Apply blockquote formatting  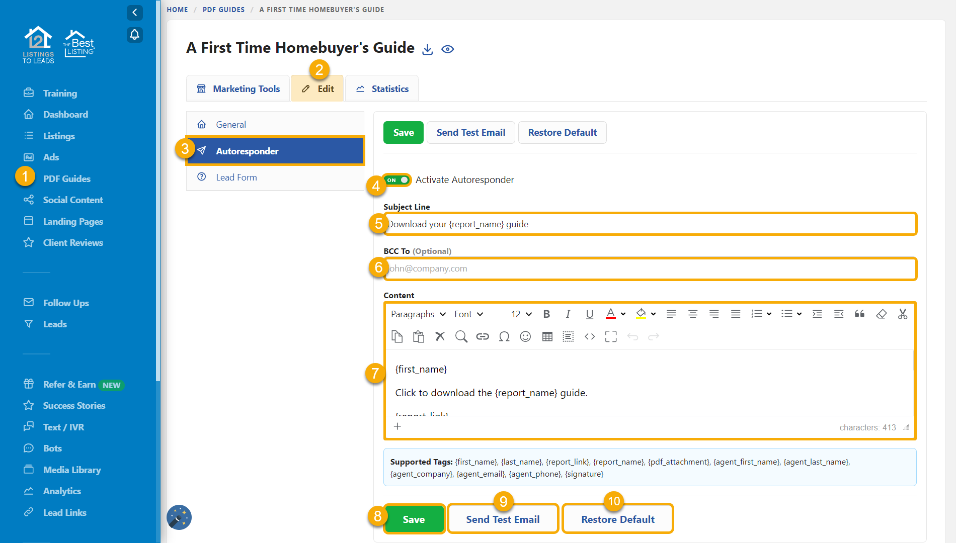[x=859, y=314]
